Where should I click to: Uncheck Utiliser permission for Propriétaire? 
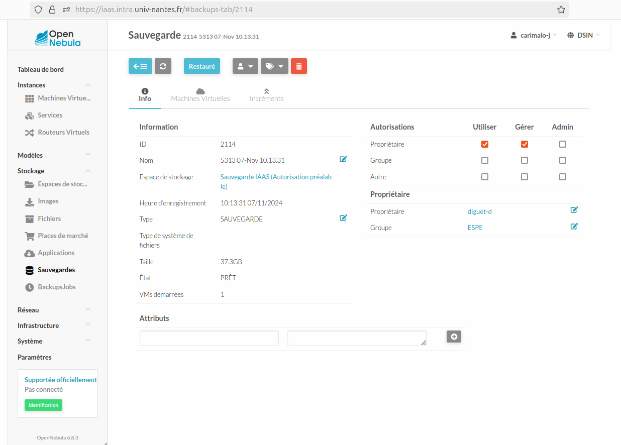(x=484, y=144)
